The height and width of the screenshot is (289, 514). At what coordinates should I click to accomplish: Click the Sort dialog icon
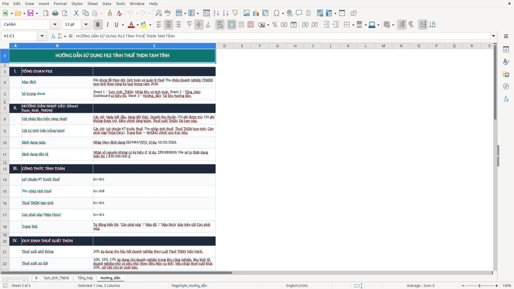tap(206, 13)
